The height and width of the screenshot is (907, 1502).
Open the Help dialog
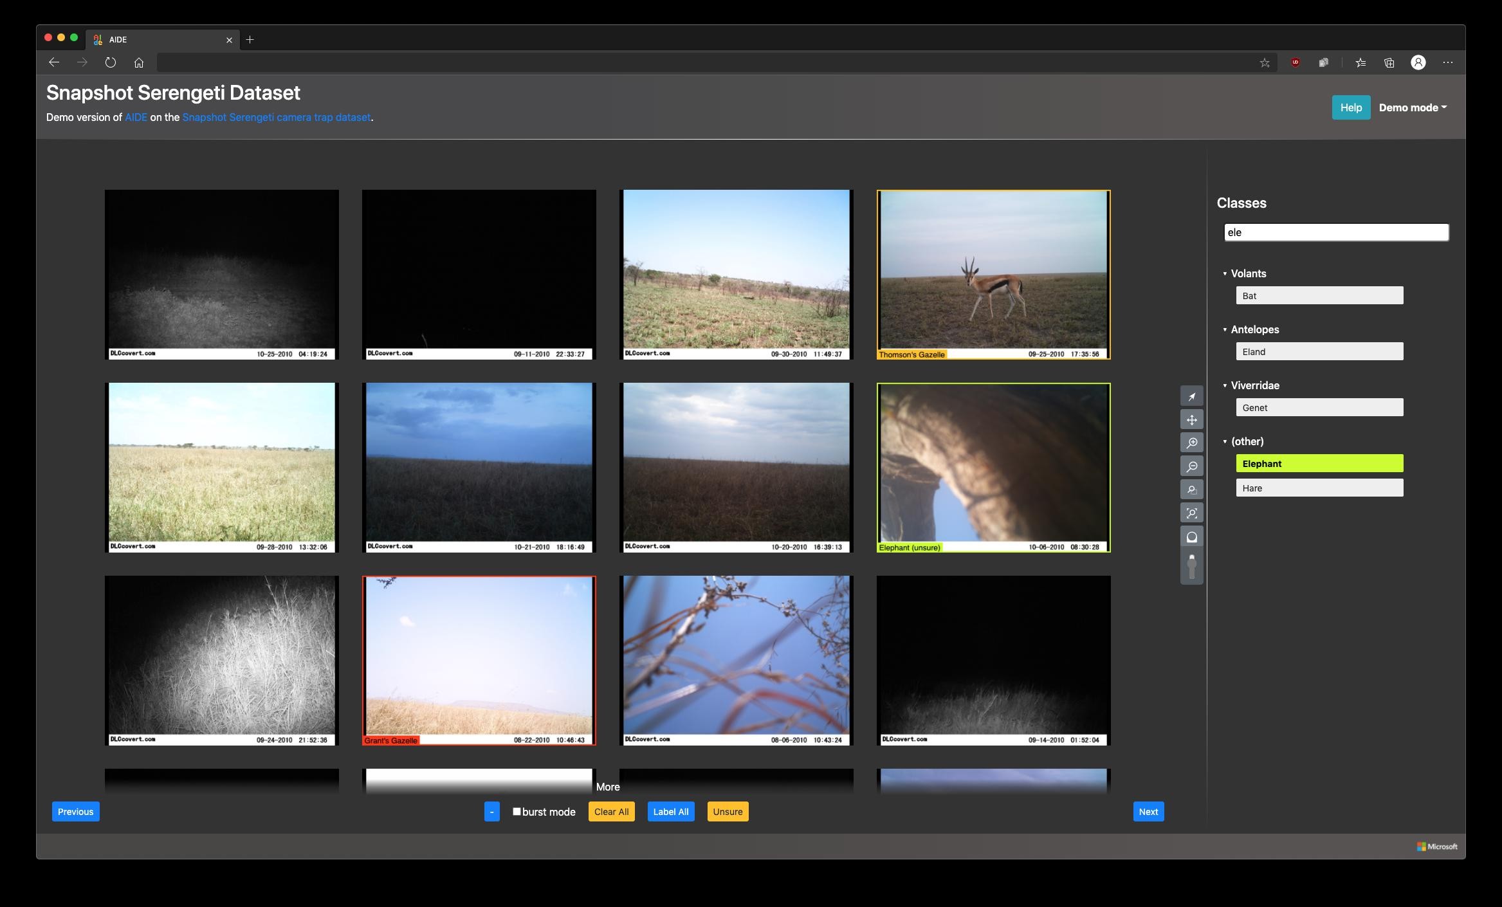point(1351,107)
